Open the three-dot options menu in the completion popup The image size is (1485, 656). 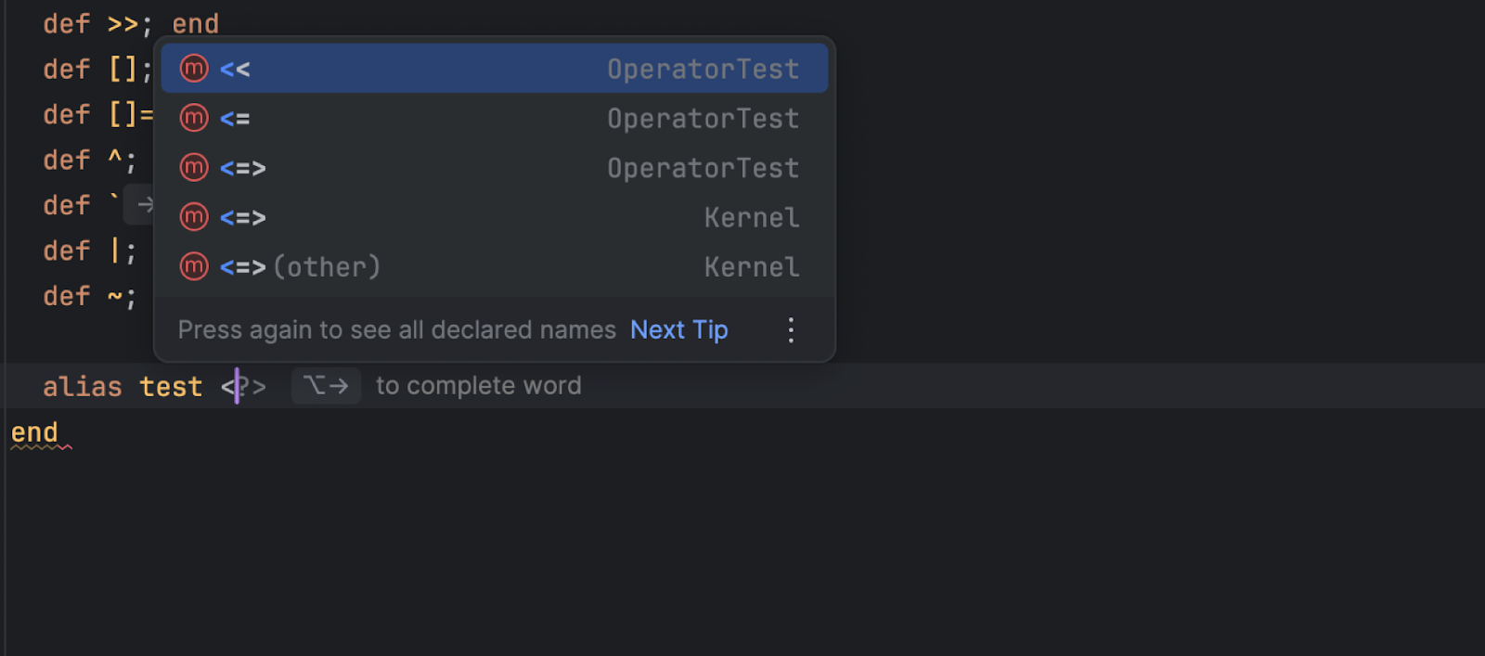(791, 330)
